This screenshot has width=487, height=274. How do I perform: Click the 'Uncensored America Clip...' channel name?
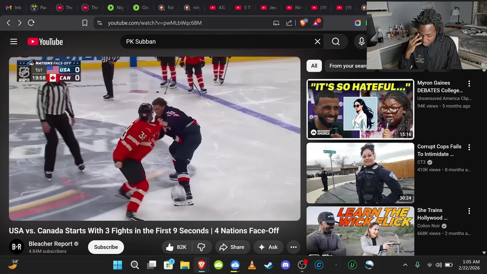pos(444,98)
